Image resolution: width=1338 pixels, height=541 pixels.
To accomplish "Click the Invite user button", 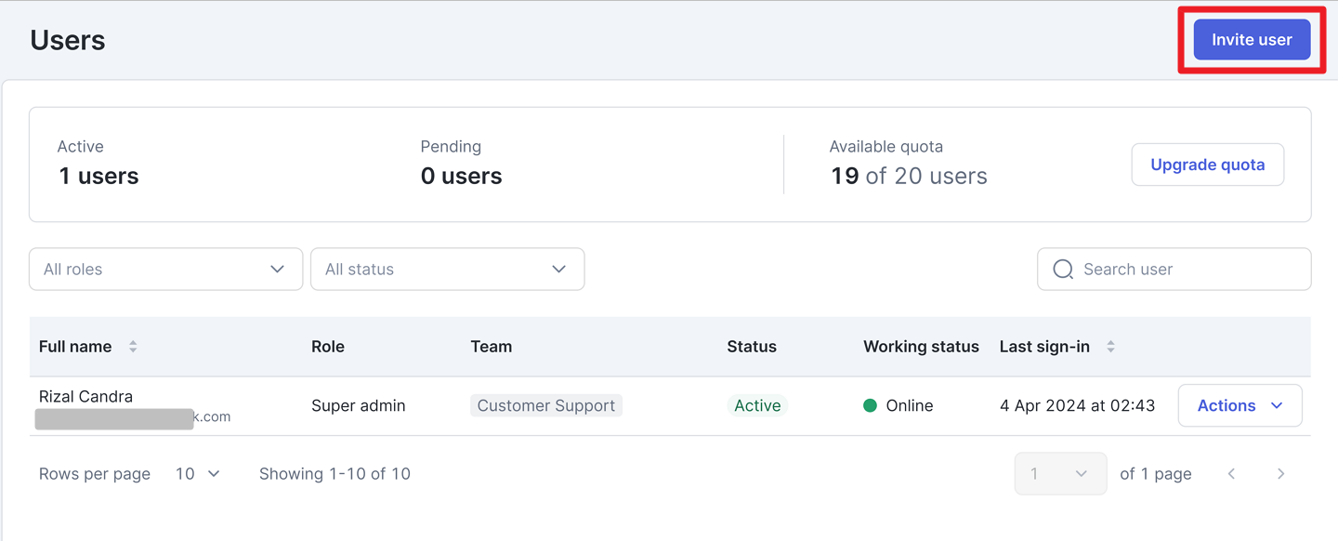I will click(1251, 40).
